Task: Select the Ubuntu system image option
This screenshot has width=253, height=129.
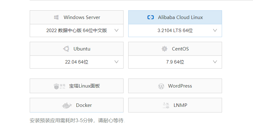Action: point(77,49)
